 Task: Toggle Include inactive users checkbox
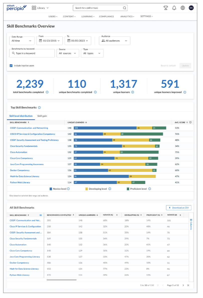point(11,65)
